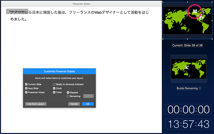Viewport: 214px width, 134px height.
Task: Click the Customize Presenter Display dialog title
Action: tap(59, 71)
